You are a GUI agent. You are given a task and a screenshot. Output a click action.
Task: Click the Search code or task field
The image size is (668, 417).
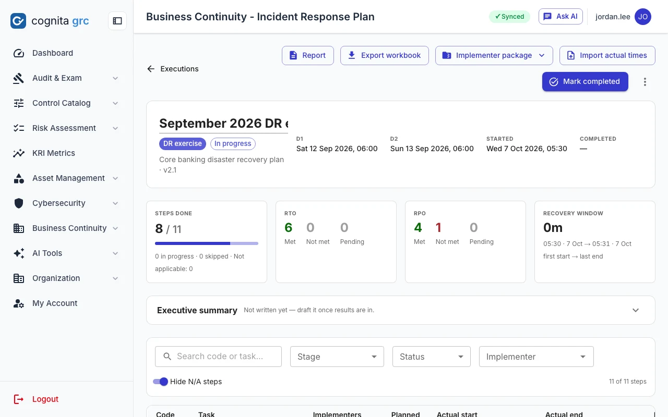pos(218,357)
